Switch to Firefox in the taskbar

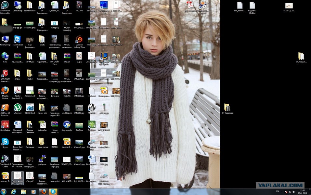pyautogui.click(x=43, y=192)
